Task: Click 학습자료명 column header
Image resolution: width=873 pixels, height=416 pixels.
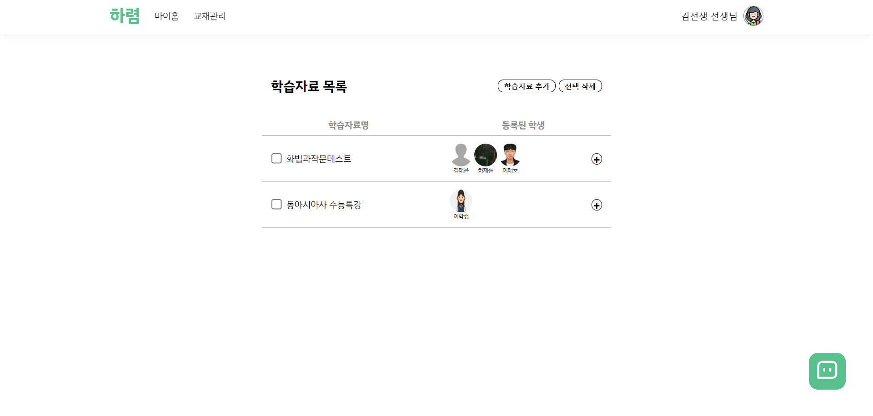Action: tap(348, 125)
